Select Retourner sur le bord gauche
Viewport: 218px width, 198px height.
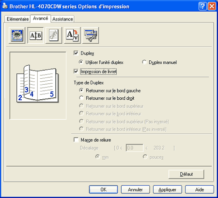click(x=81, y=90)
